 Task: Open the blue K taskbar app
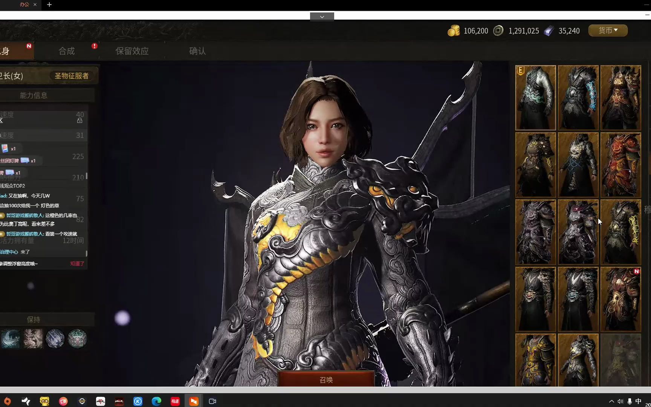pos(138,401)
